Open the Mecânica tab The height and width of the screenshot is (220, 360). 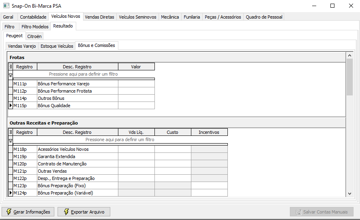(x=170, y=17)
